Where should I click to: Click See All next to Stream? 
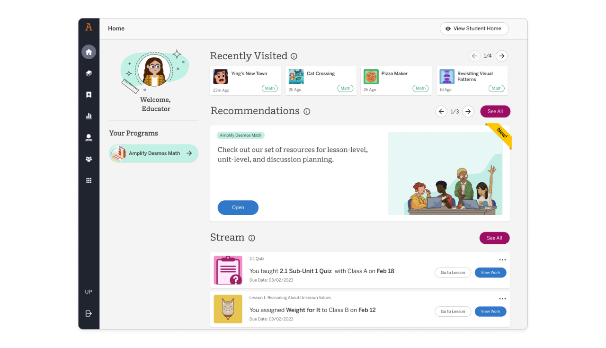[x=494, y=238]
